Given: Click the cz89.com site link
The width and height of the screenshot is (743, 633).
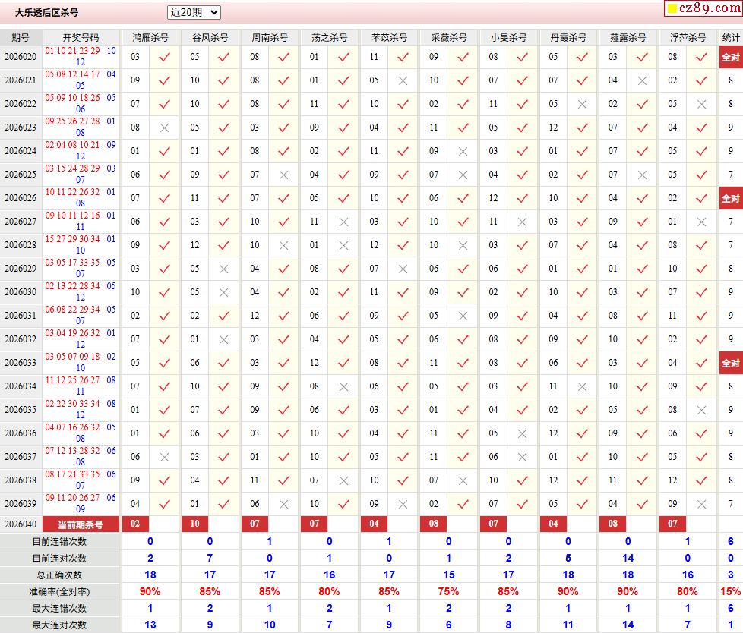Looking at the screenshot, I should coord(702,8).
